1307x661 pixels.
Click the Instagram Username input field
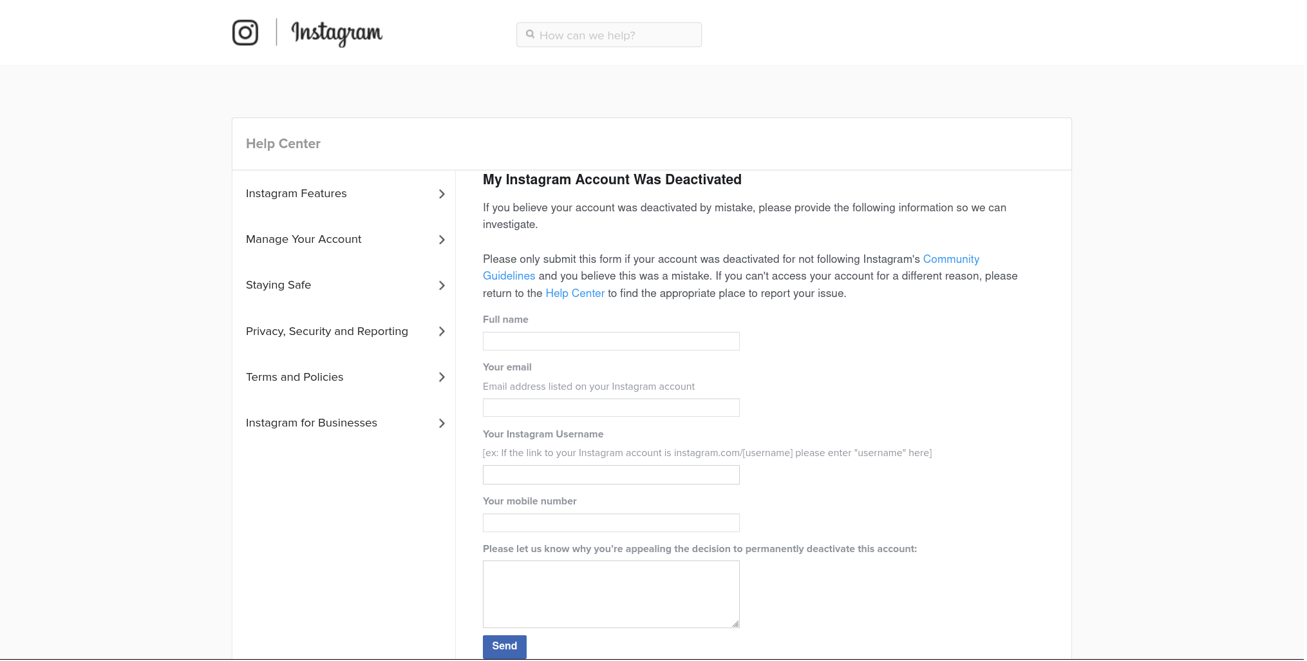(x=610, y=475)
